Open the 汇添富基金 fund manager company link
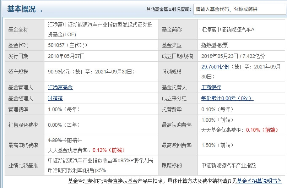This screenshot has width=287, height=188. tap(60, 87)
